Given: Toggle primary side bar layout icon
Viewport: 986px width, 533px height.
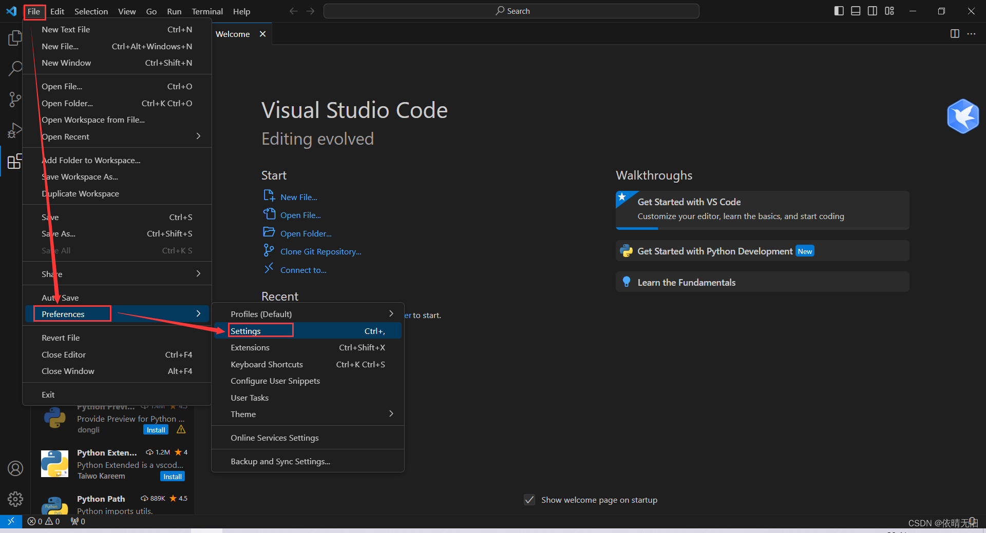Looking at the screenshot, I should (x=839, y=11).
